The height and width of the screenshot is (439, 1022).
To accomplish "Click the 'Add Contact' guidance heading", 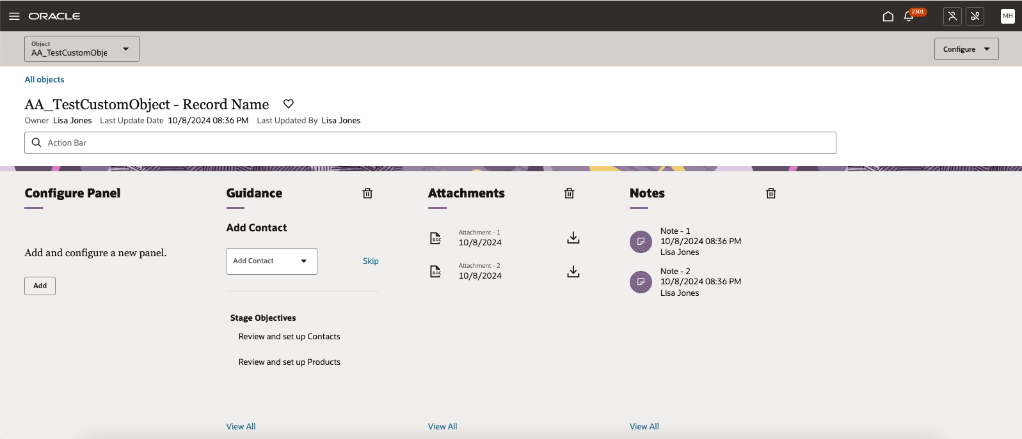I will click(x=257, y=227).
